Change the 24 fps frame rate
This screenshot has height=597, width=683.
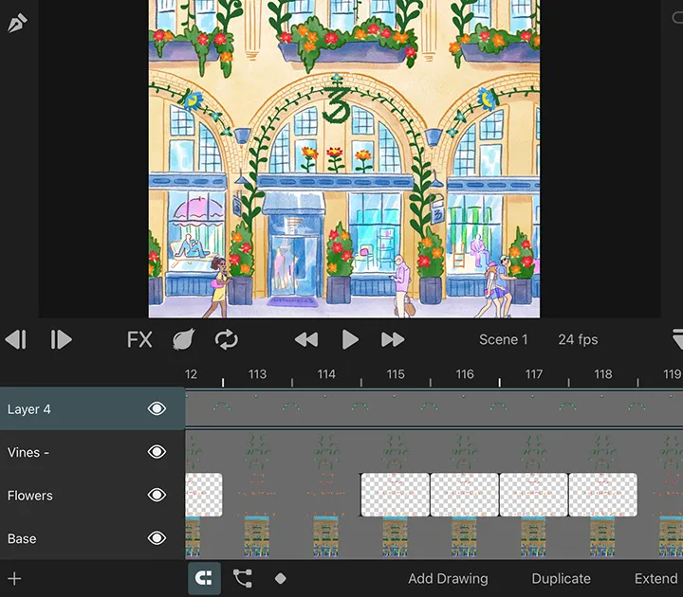pyautogui.click(x=578, y=339)
